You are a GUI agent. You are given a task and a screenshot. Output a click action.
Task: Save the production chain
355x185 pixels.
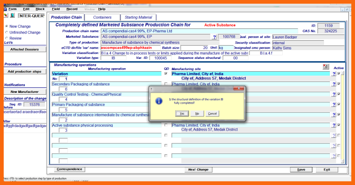[301, 170]
